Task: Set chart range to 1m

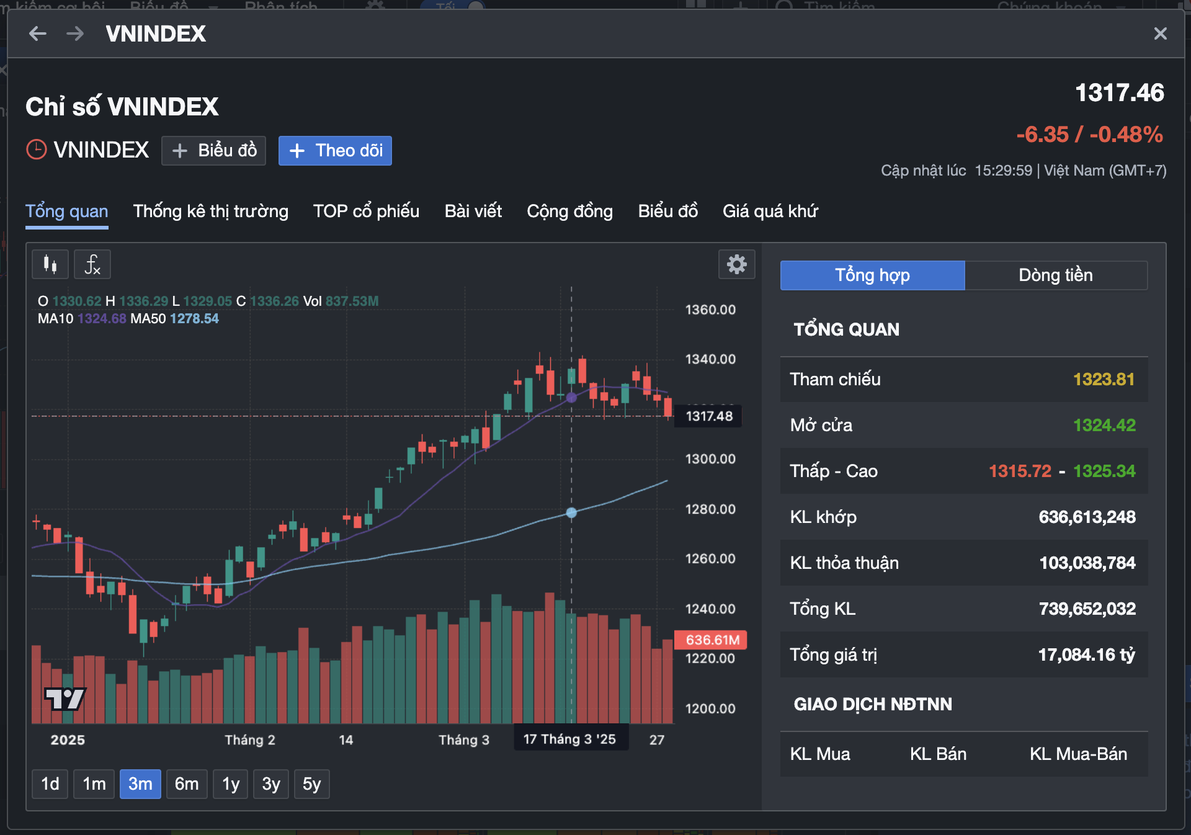Action: [94, 784]
